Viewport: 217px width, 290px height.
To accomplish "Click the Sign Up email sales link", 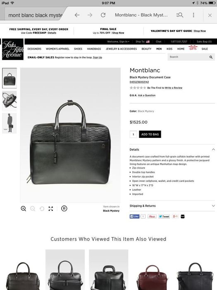I will tap(98, 57).
